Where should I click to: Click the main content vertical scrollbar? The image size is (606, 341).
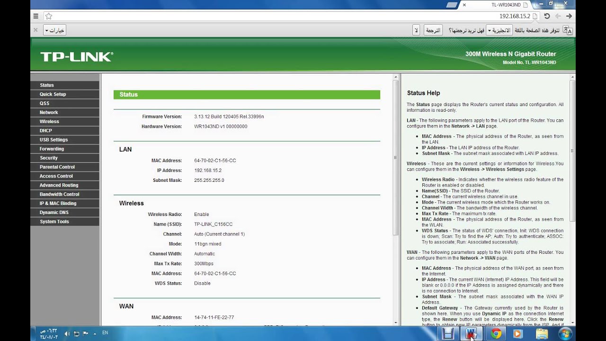click(396, 158)
